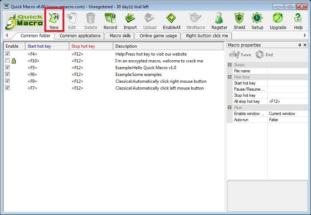The image size is (311, 215).
Task: Click the <F10> start hot key cell
Action: [x=33, y=61]
